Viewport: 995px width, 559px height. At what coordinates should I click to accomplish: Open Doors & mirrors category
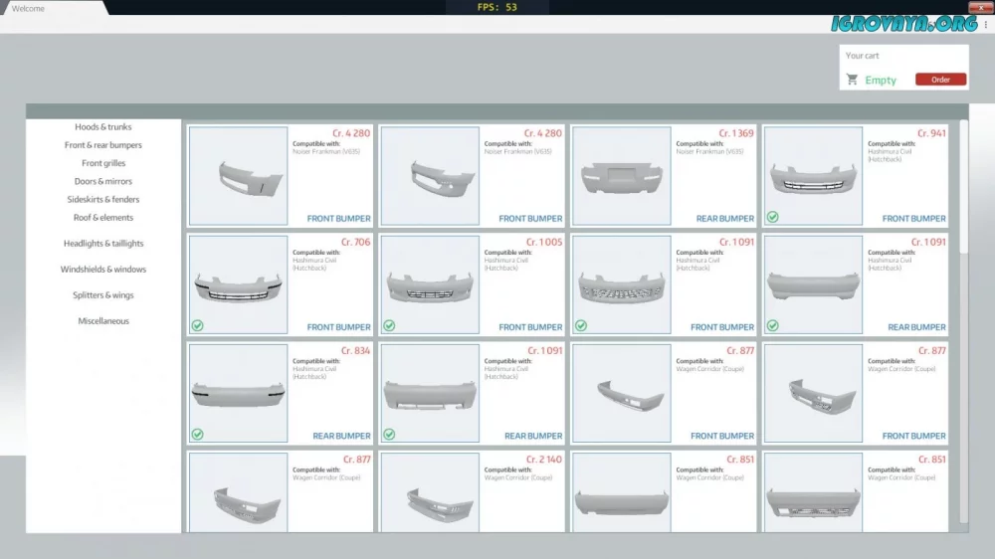(x=103, y=182)
